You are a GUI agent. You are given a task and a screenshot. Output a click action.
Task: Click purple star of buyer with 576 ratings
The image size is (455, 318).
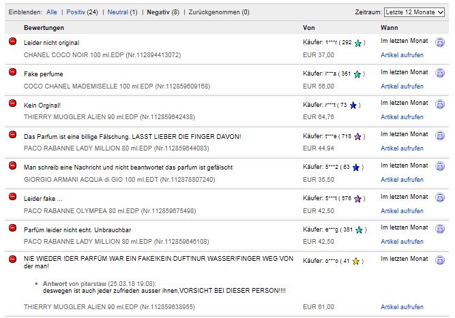tap(357, 199)
